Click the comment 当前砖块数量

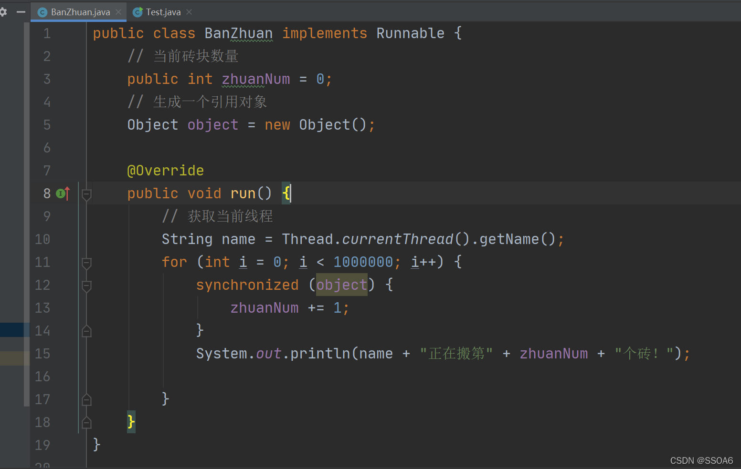point(196,56)
